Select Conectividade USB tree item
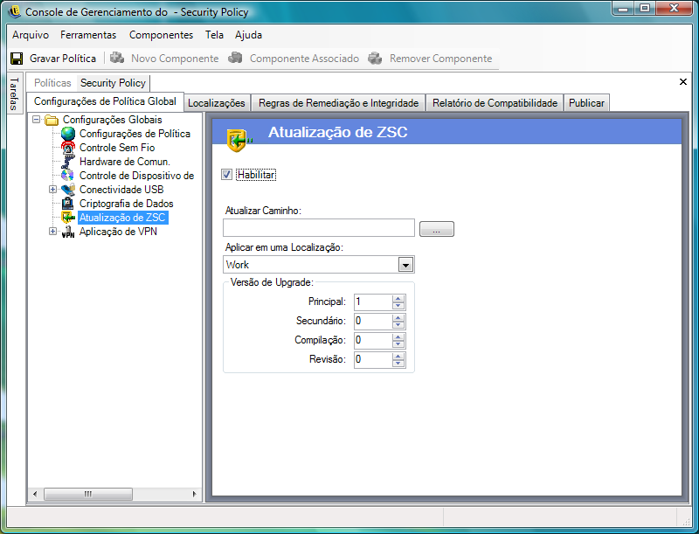699x534 pixels. pos(121,190)
